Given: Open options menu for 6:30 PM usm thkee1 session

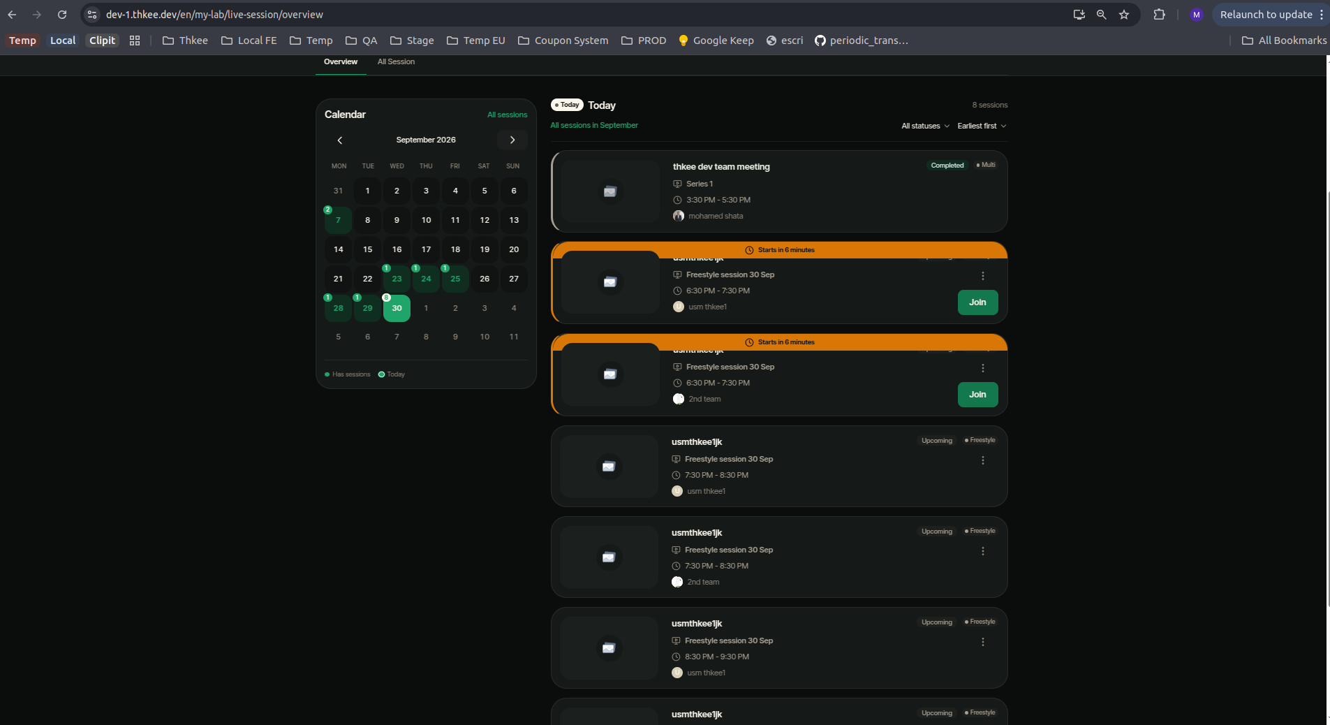Looking at the screenshot, I should coord(983,276).
